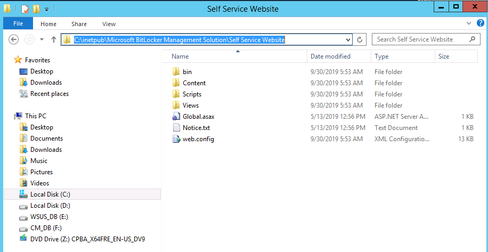Select the Notice.txt file icon
The height and width of the screenshot is (252, 488).
tap(176, 128)
